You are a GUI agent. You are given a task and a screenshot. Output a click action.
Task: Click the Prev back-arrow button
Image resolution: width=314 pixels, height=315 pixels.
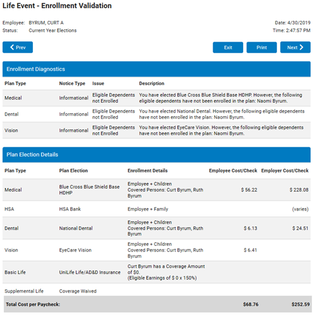(18, 47)
